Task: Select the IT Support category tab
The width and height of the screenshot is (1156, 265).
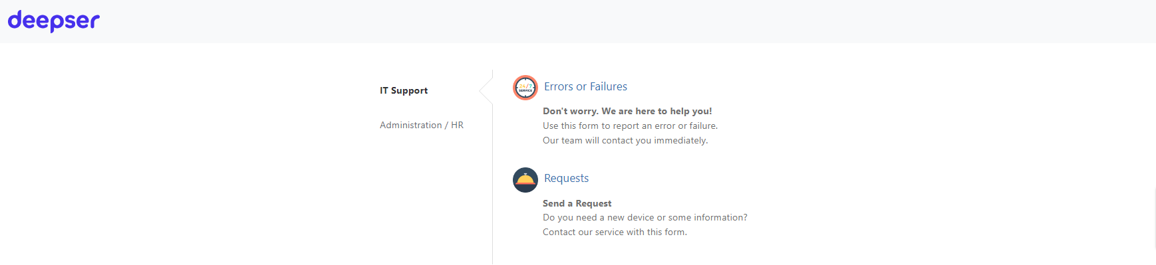Action: click(404, 90)
